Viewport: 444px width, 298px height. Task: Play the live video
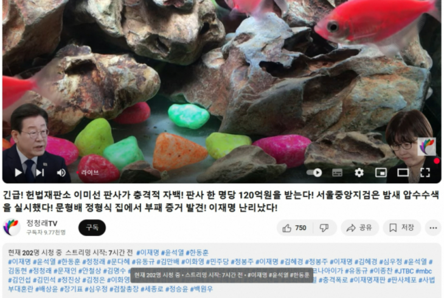(18, 172)
